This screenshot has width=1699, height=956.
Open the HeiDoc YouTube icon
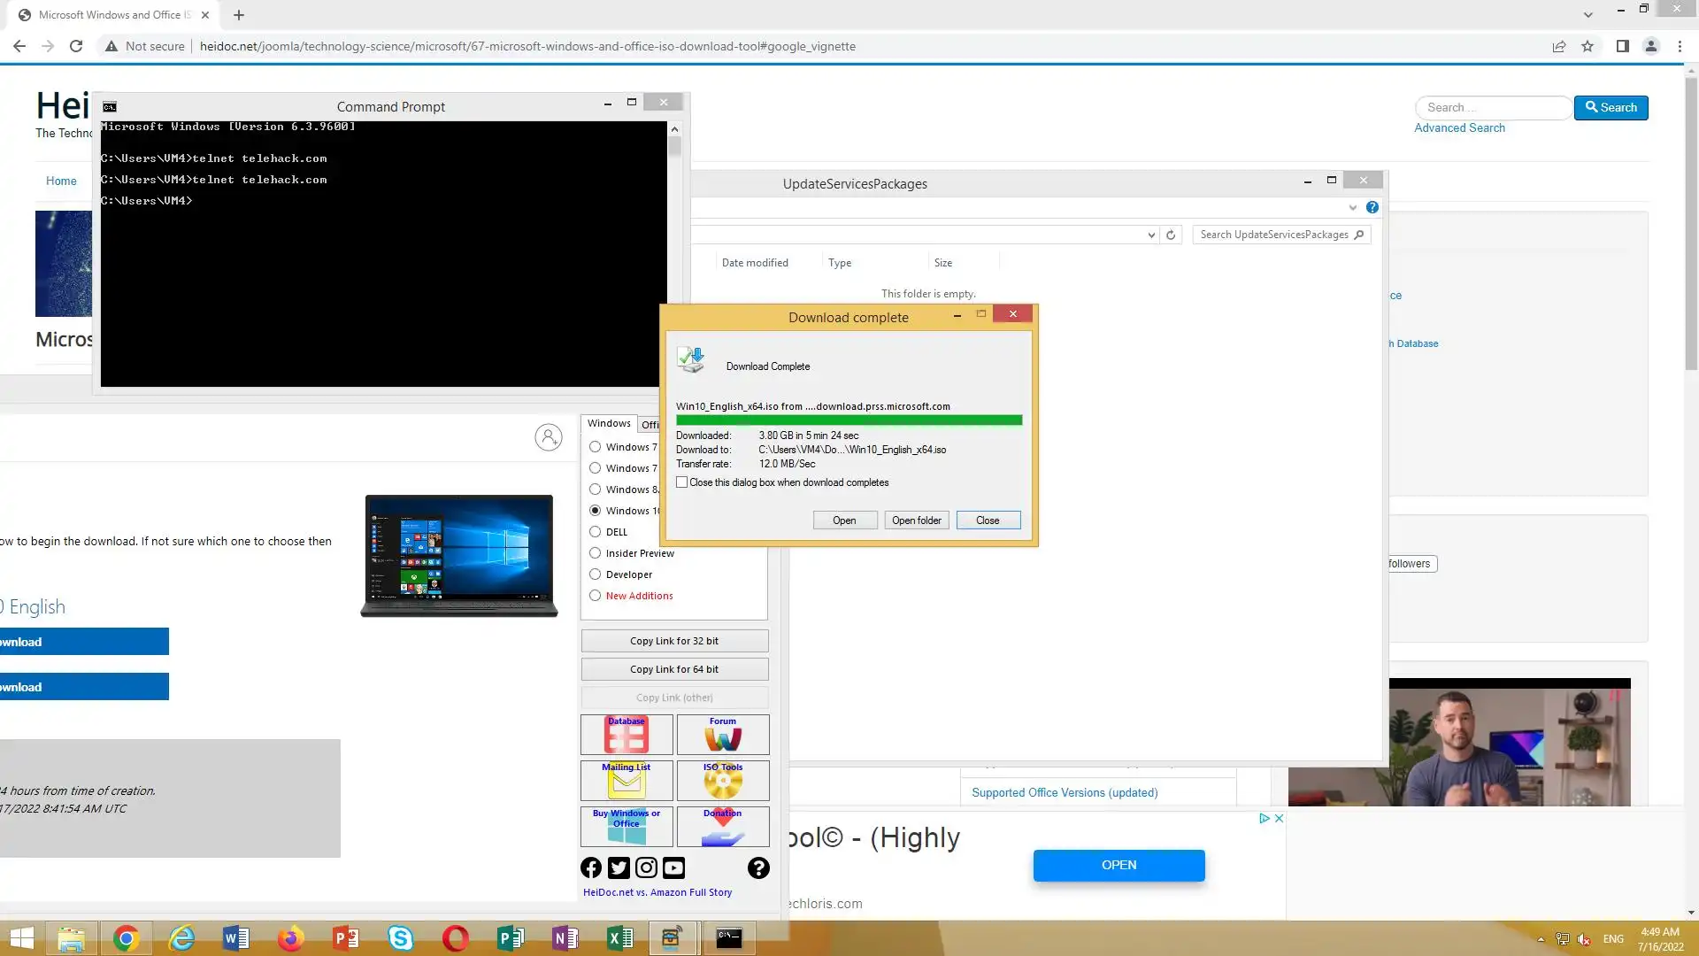click(673, 868)
